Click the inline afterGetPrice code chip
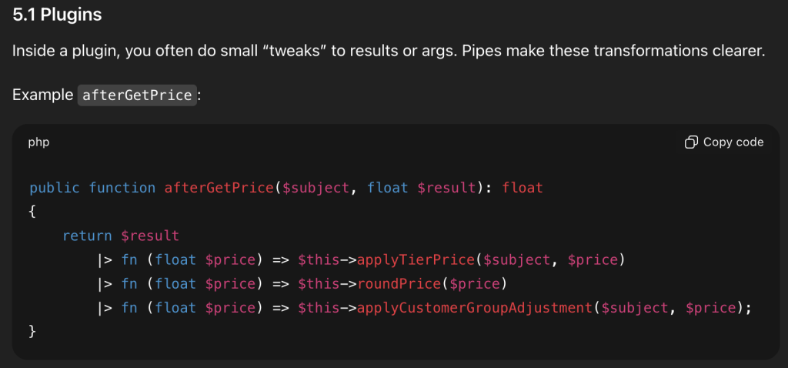 [136, 95]
